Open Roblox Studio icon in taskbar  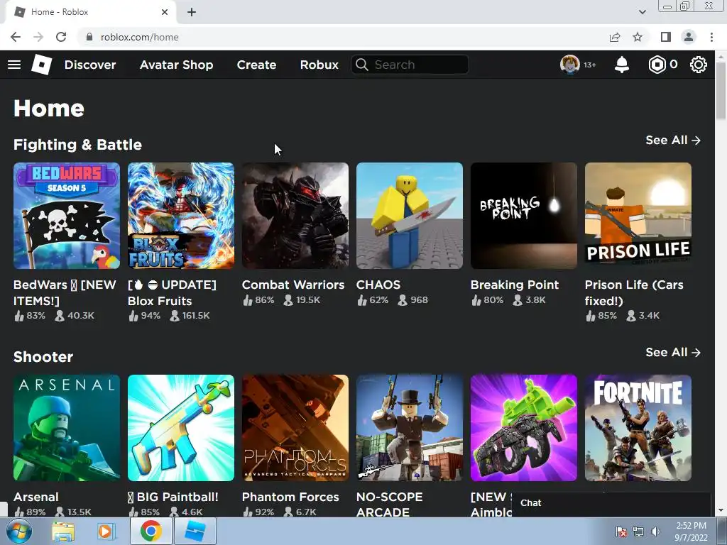[x=195, y=531]
